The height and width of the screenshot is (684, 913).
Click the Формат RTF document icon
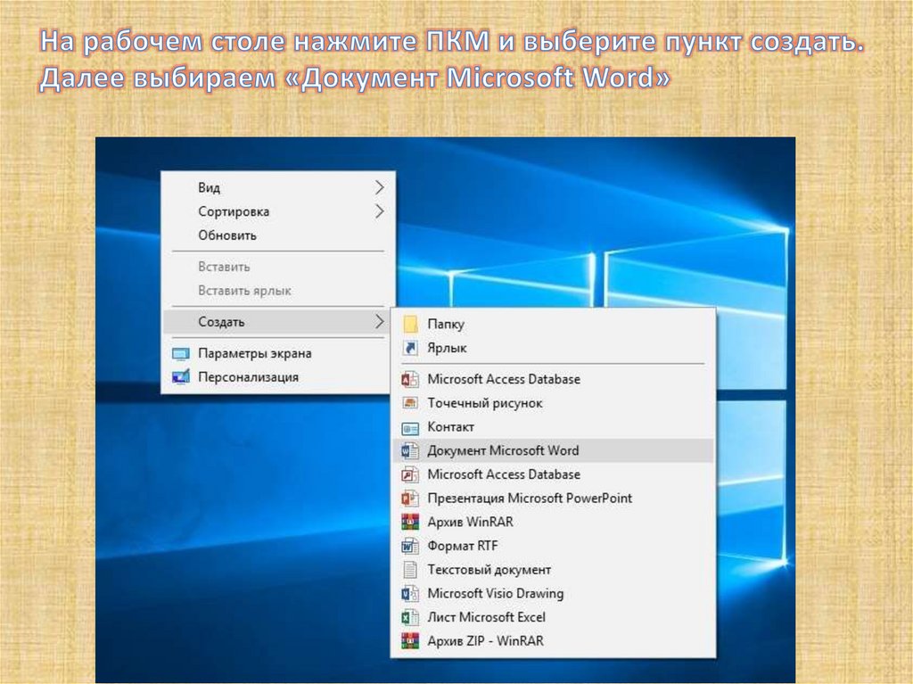coord(410,546)
